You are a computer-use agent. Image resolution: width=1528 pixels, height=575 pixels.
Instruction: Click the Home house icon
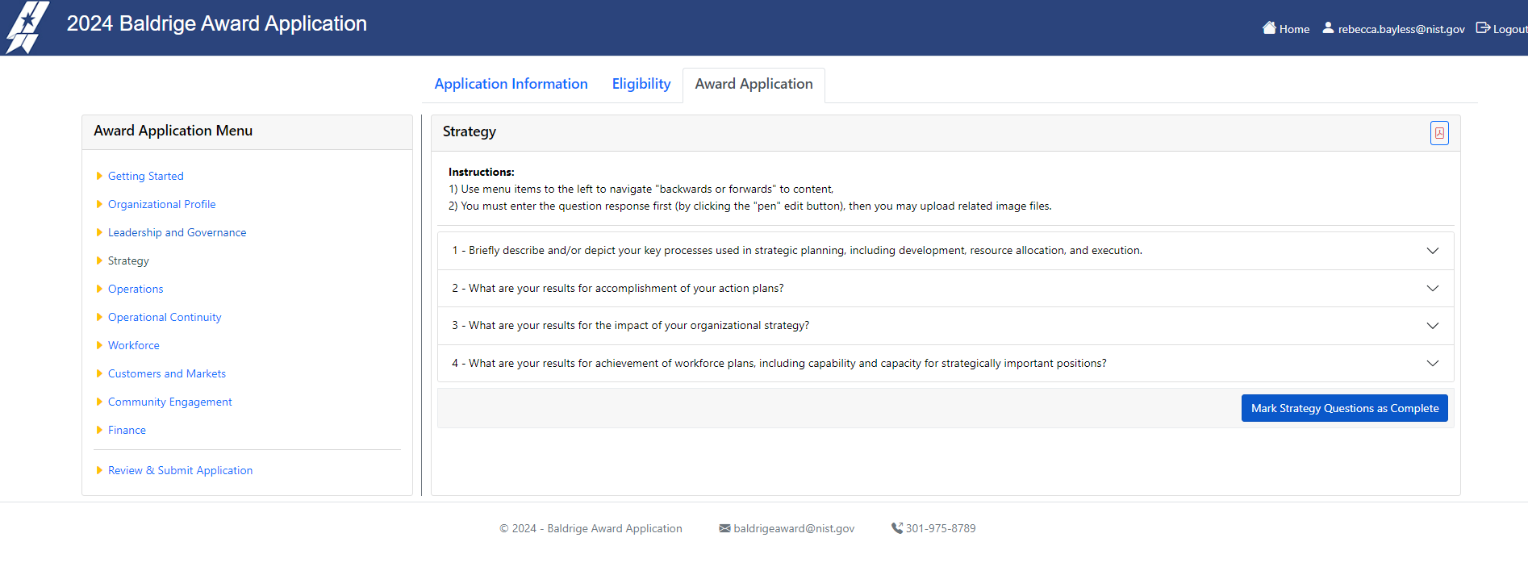(x=1269, y=28)
